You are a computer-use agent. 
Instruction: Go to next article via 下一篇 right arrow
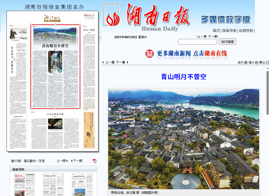[127, 62]
